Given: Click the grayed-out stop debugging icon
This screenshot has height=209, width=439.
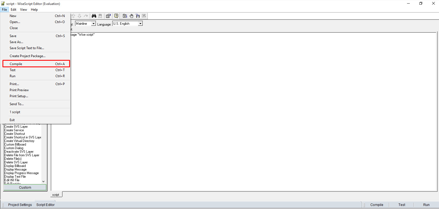Looking at the screenshot, I should point(144,16).
